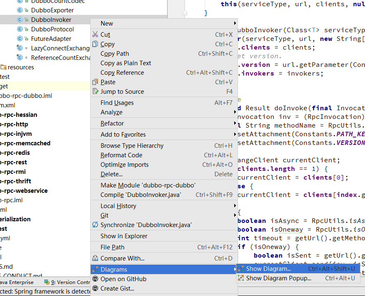365x296 pixels.
Task: Select DubboExporter in the project tree
Action: pyautogui.click(x=53, y=10)
